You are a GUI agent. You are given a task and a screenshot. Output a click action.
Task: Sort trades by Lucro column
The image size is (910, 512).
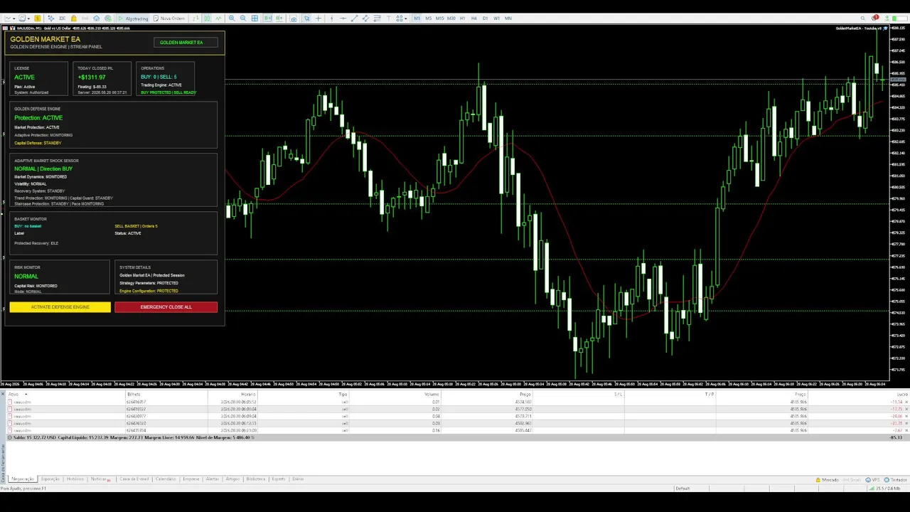(x=901, y=394)
